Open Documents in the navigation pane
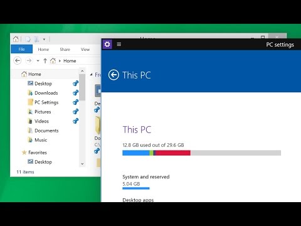Image resolution: width=301 pixels, height=226 pixels. pos(46,131)
